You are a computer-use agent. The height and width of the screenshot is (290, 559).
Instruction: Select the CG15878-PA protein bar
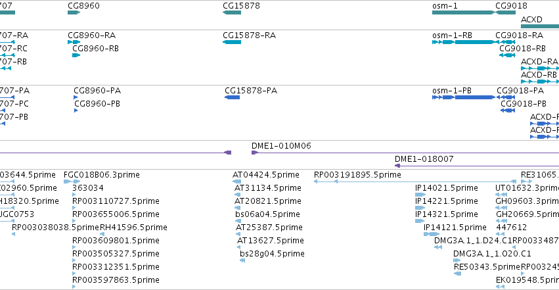232,97
